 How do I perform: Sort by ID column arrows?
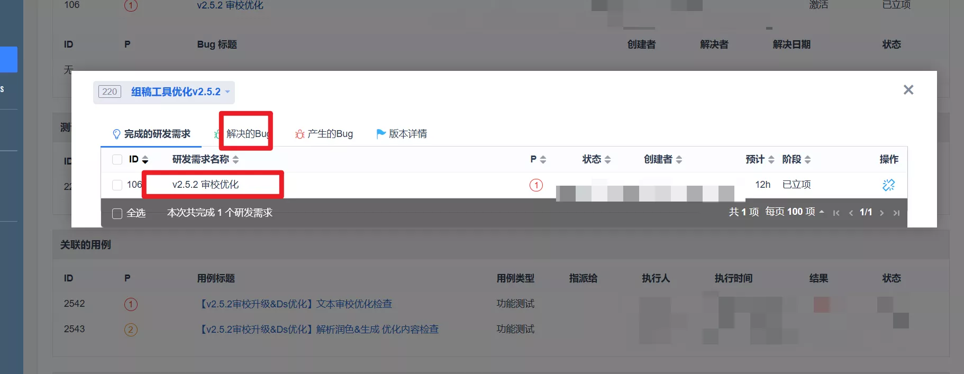tap(145, 160)
